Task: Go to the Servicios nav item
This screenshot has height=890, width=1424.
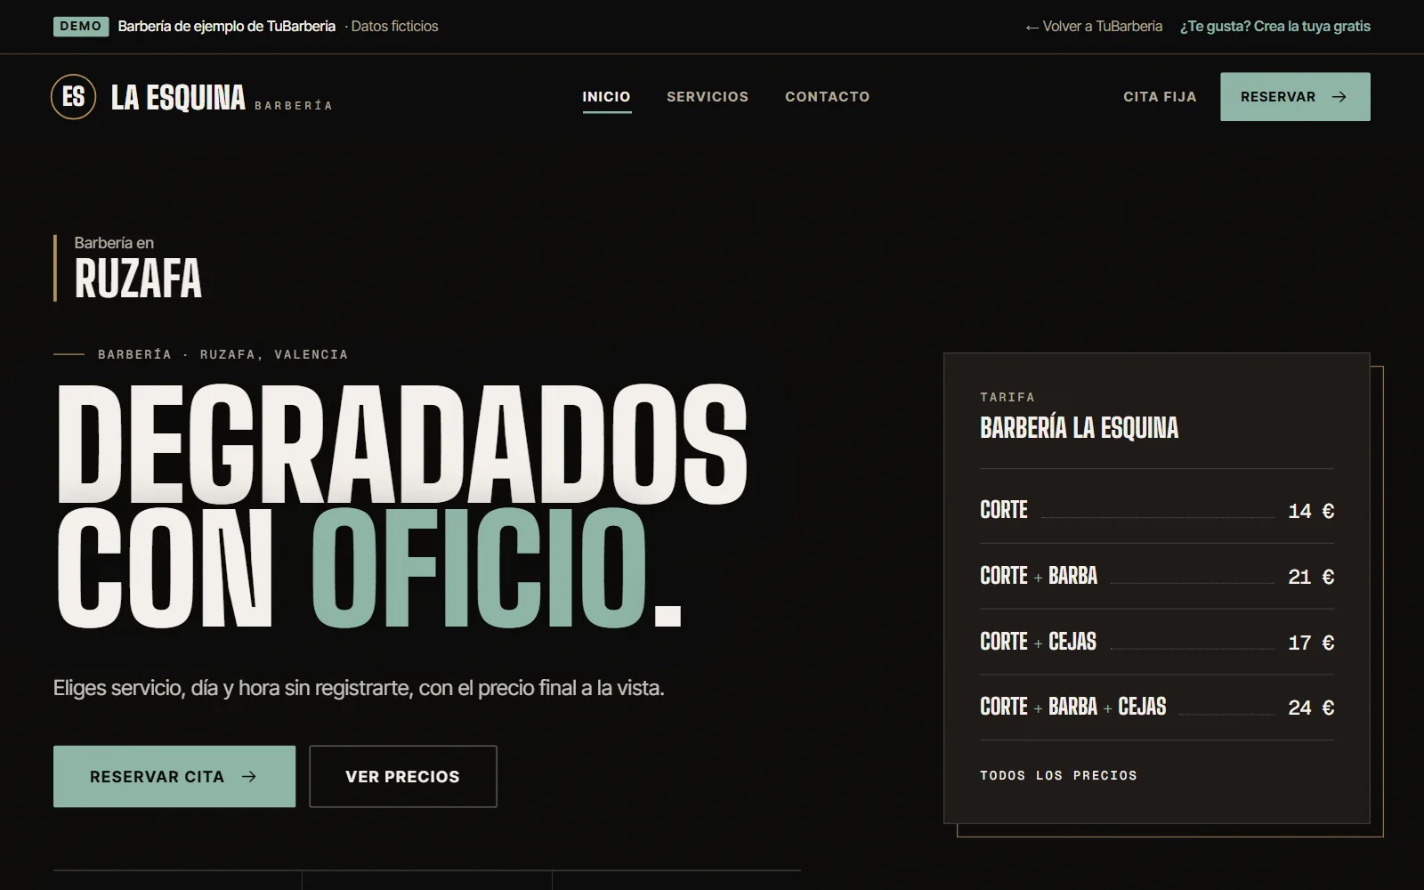Action: point(708,96)
